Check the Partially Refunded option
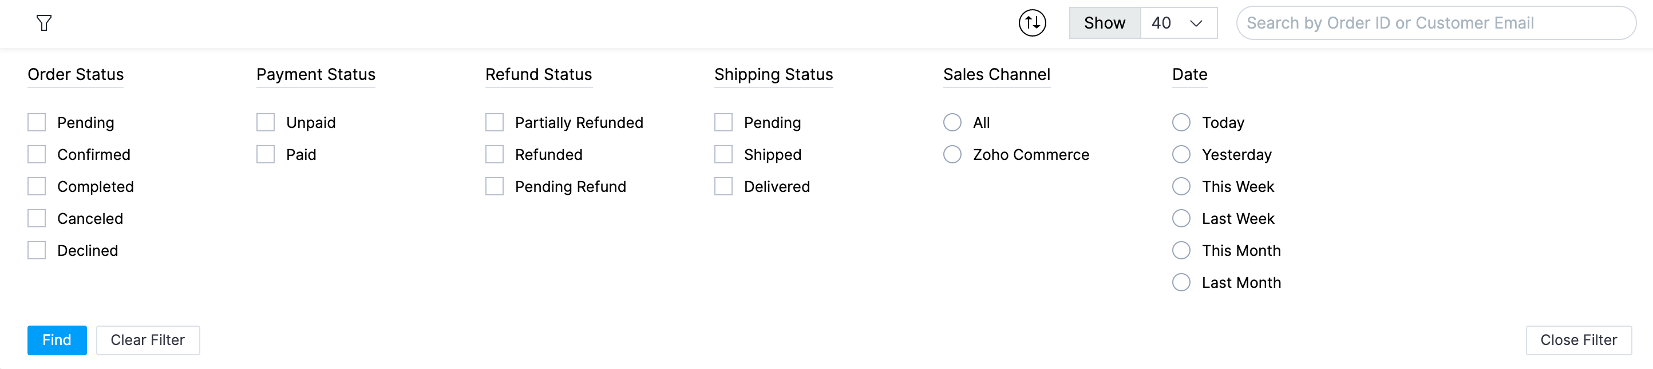 tap(494, 122)
